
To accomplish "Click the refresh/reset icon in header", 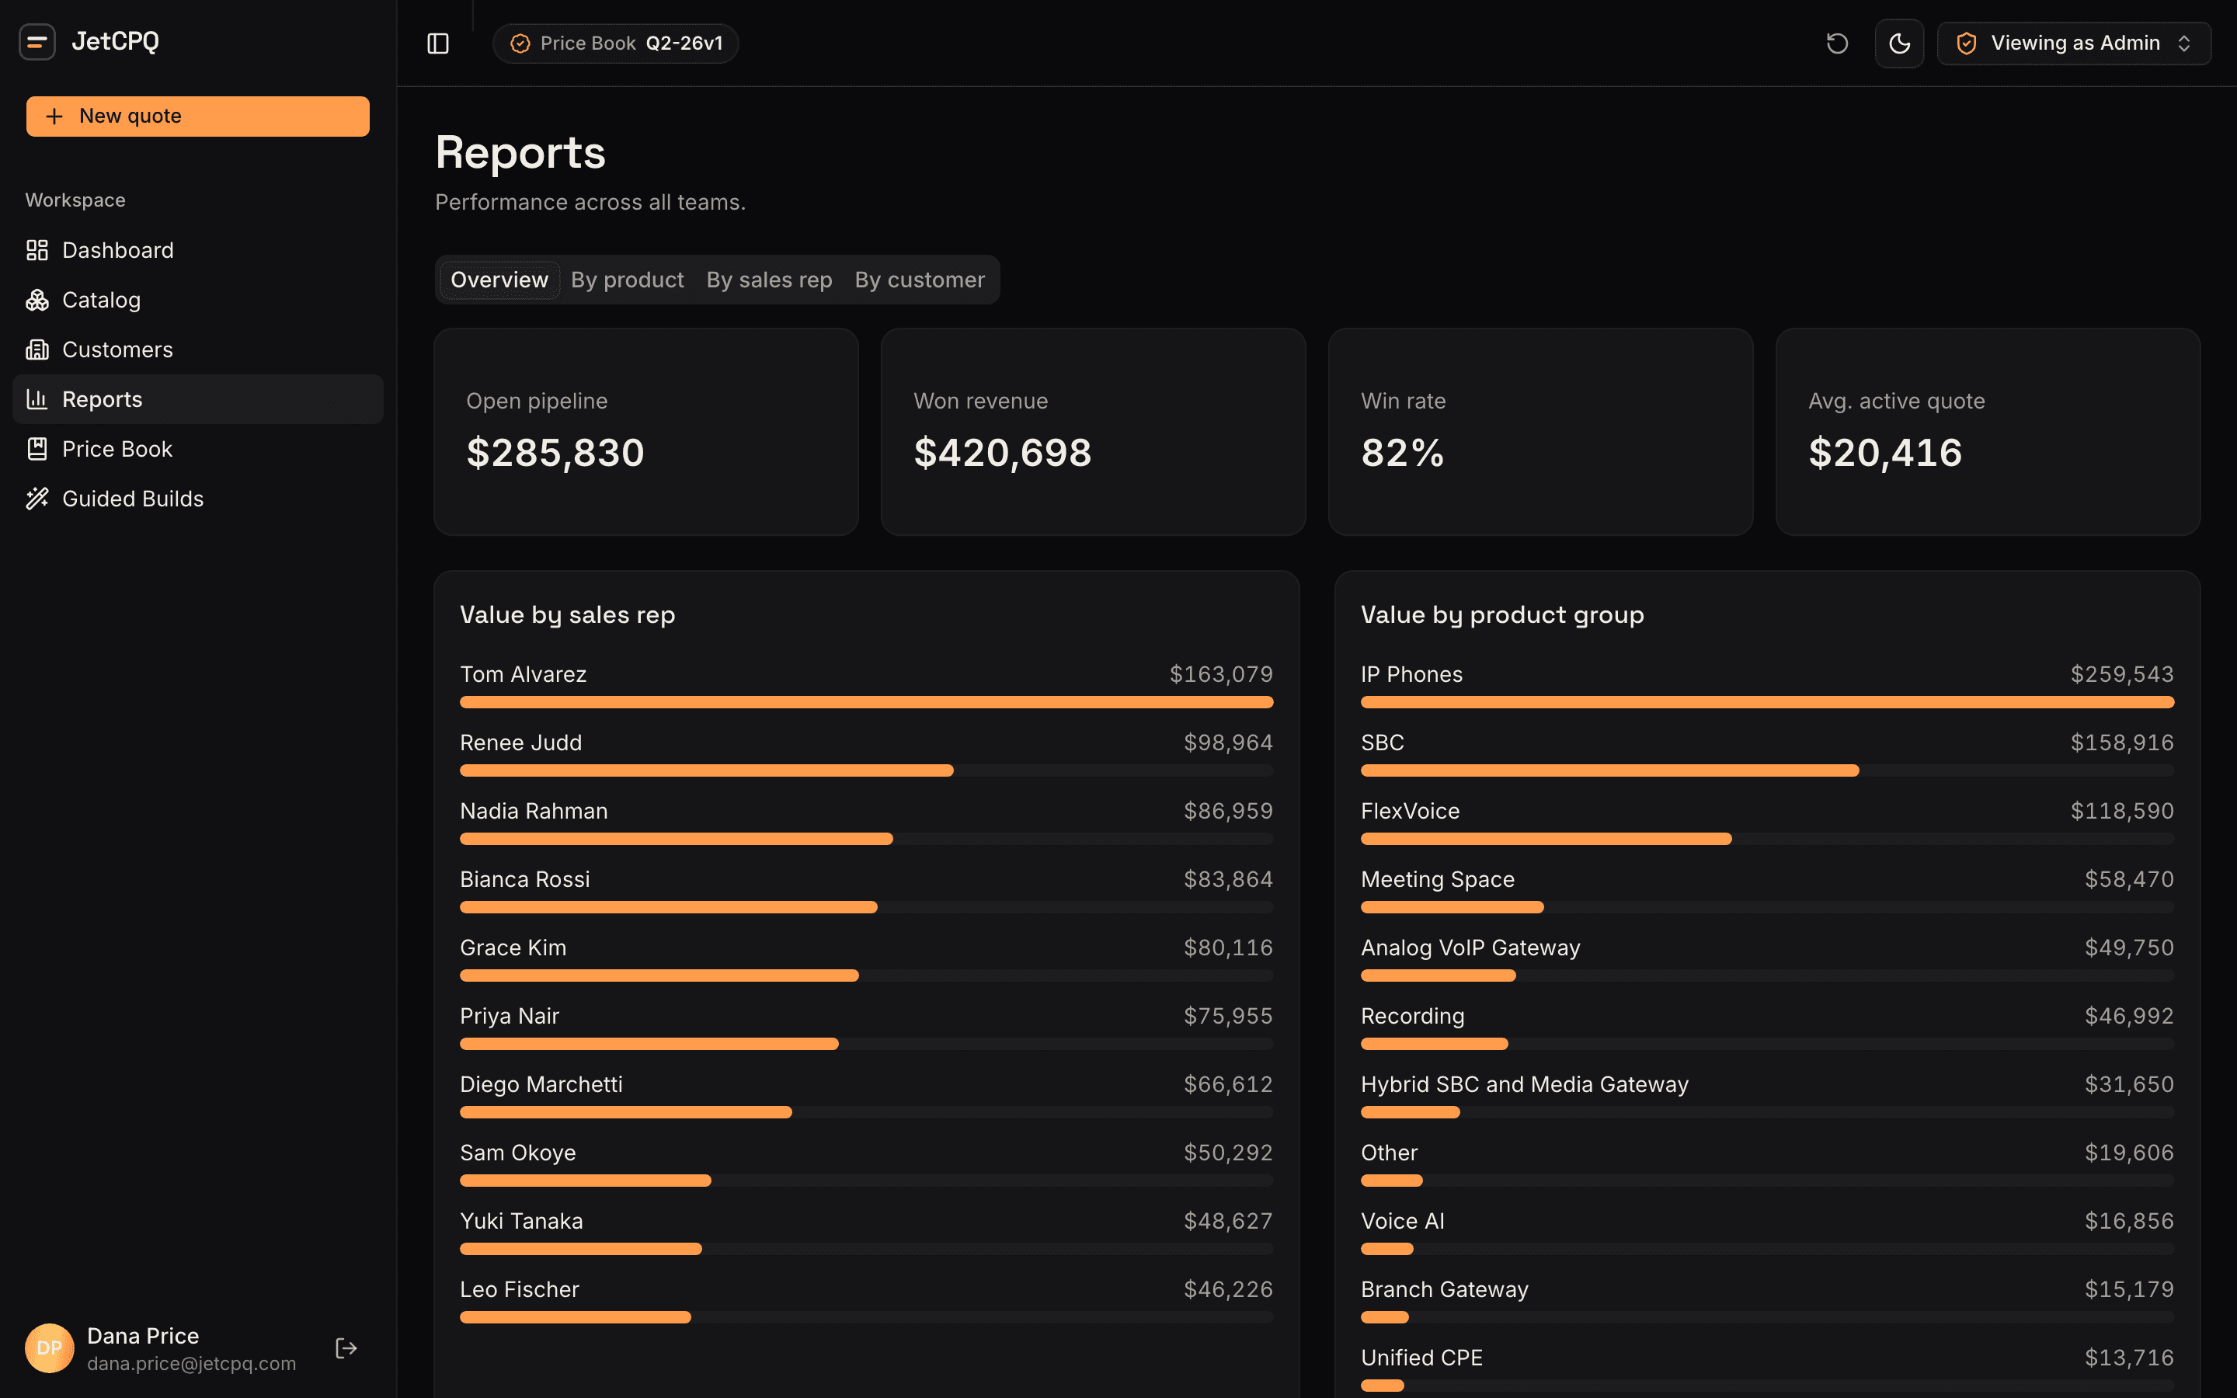I will 1837,43.
